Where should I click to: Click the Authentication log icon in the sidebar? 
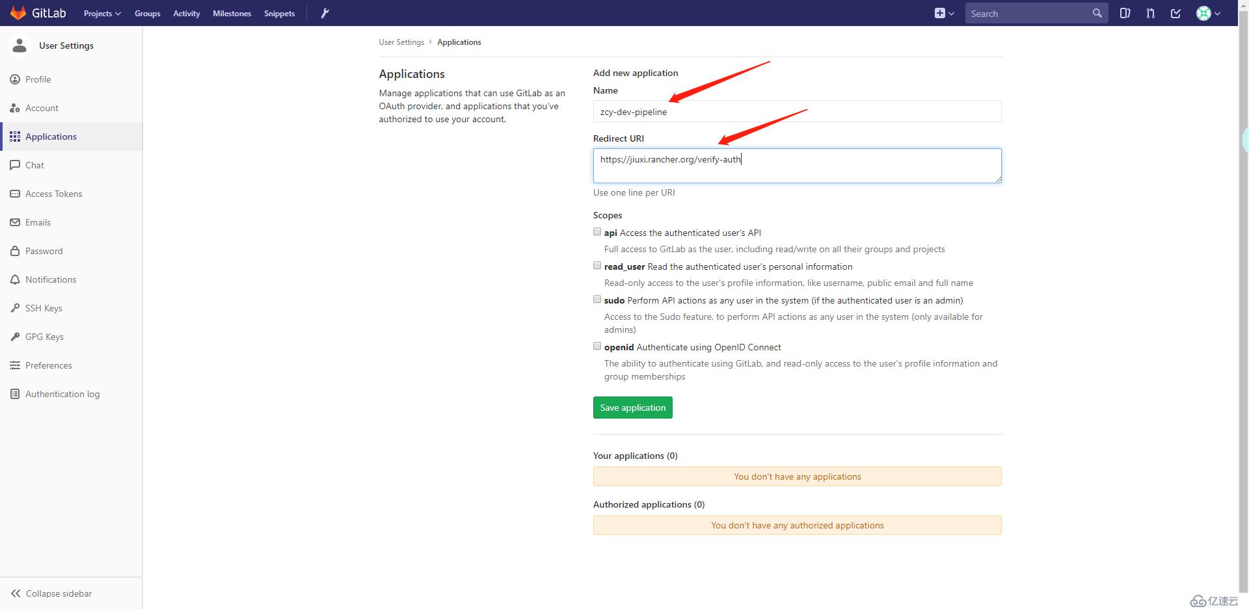click(x=15, y=394)
